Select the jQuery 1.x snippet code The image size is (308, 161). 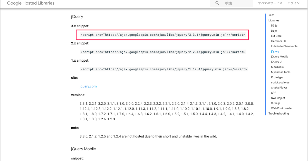click(x=164, y=69)
